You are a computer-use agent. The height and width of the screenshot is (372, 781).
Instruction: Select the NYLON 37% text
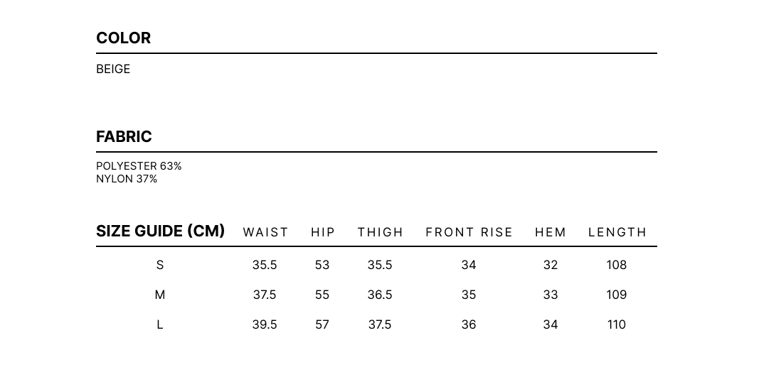127,179
